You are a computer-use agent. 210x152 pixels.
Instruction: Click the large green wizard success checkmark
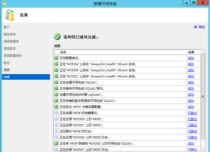tap(57, 37)
